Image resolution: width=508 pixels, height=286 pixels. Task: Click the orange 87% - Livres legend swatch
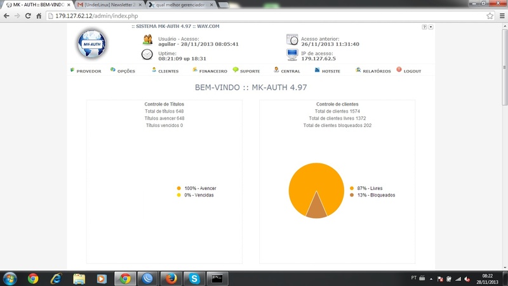point(352,188)
